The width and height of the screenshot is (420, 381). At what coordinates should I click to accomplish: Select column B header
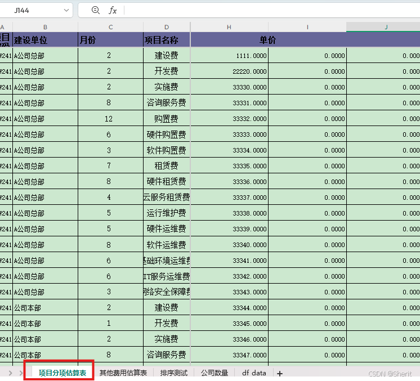tap(45, 27)
